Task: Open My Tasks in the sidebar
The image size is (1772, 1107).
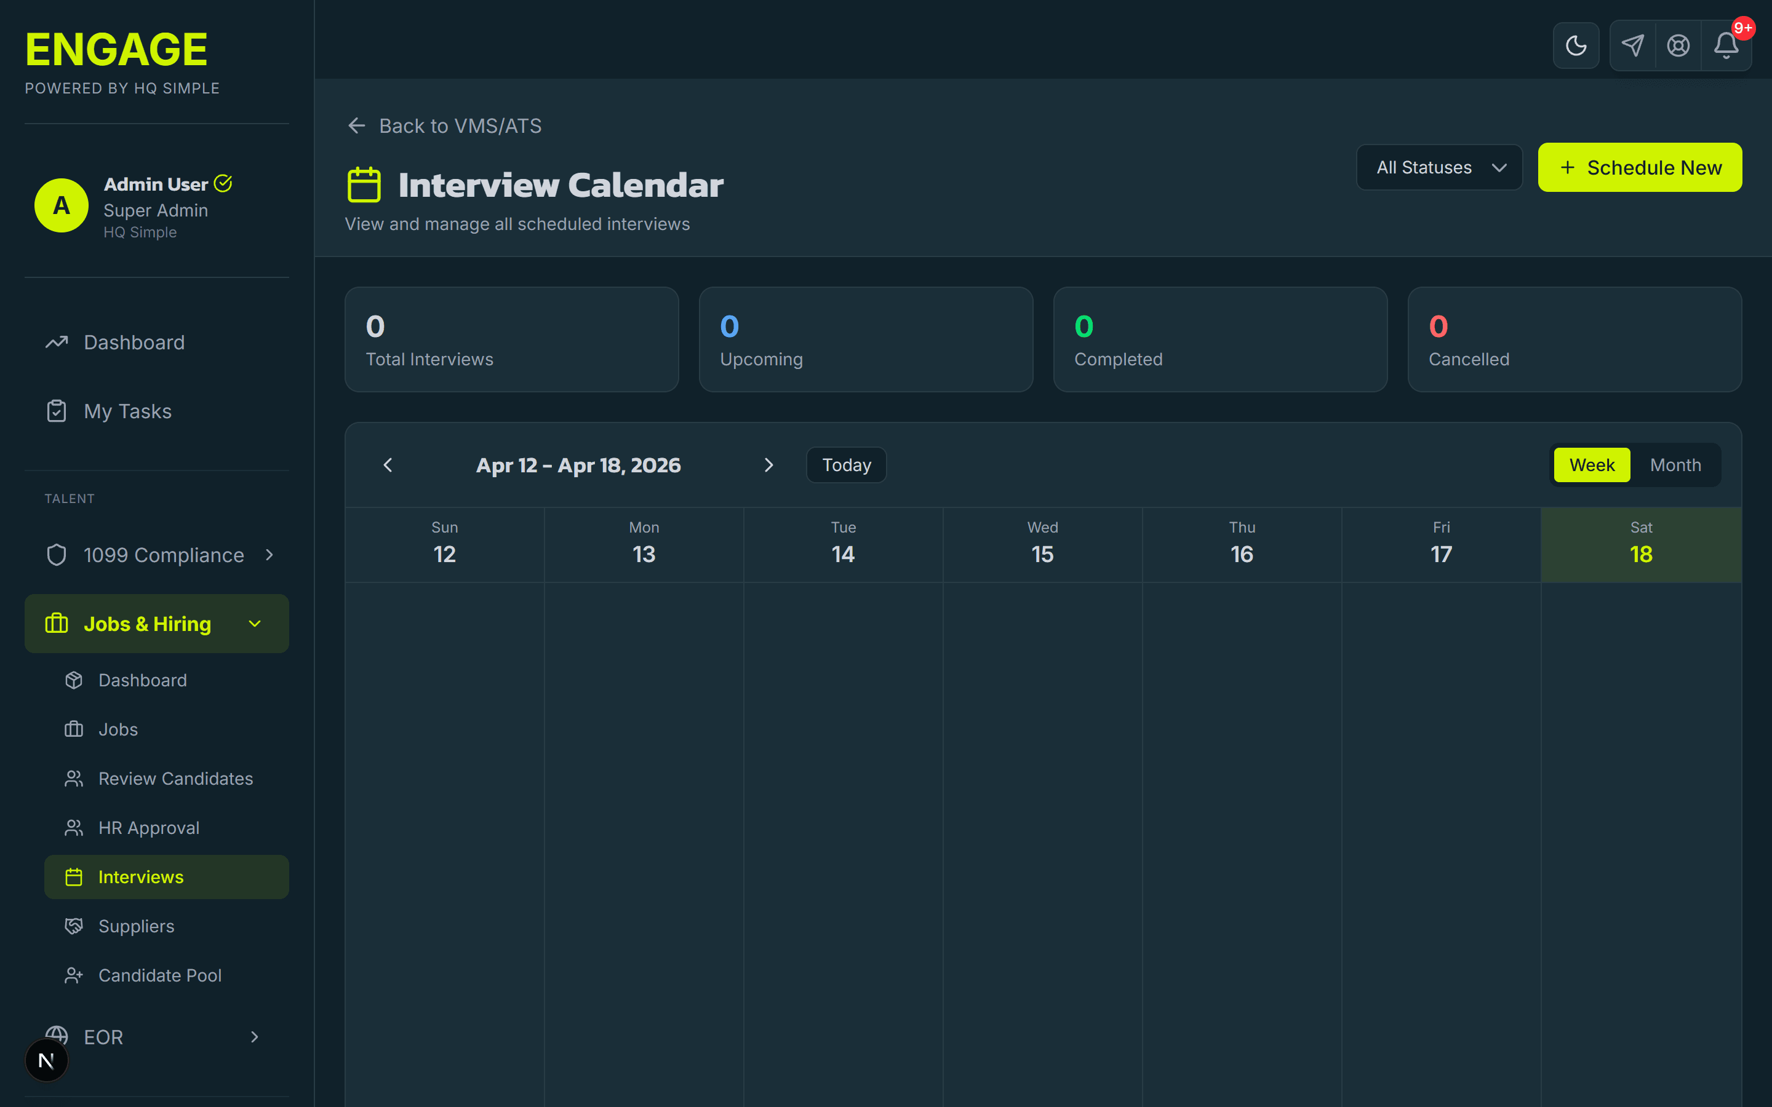Action: tap(157, 411)
